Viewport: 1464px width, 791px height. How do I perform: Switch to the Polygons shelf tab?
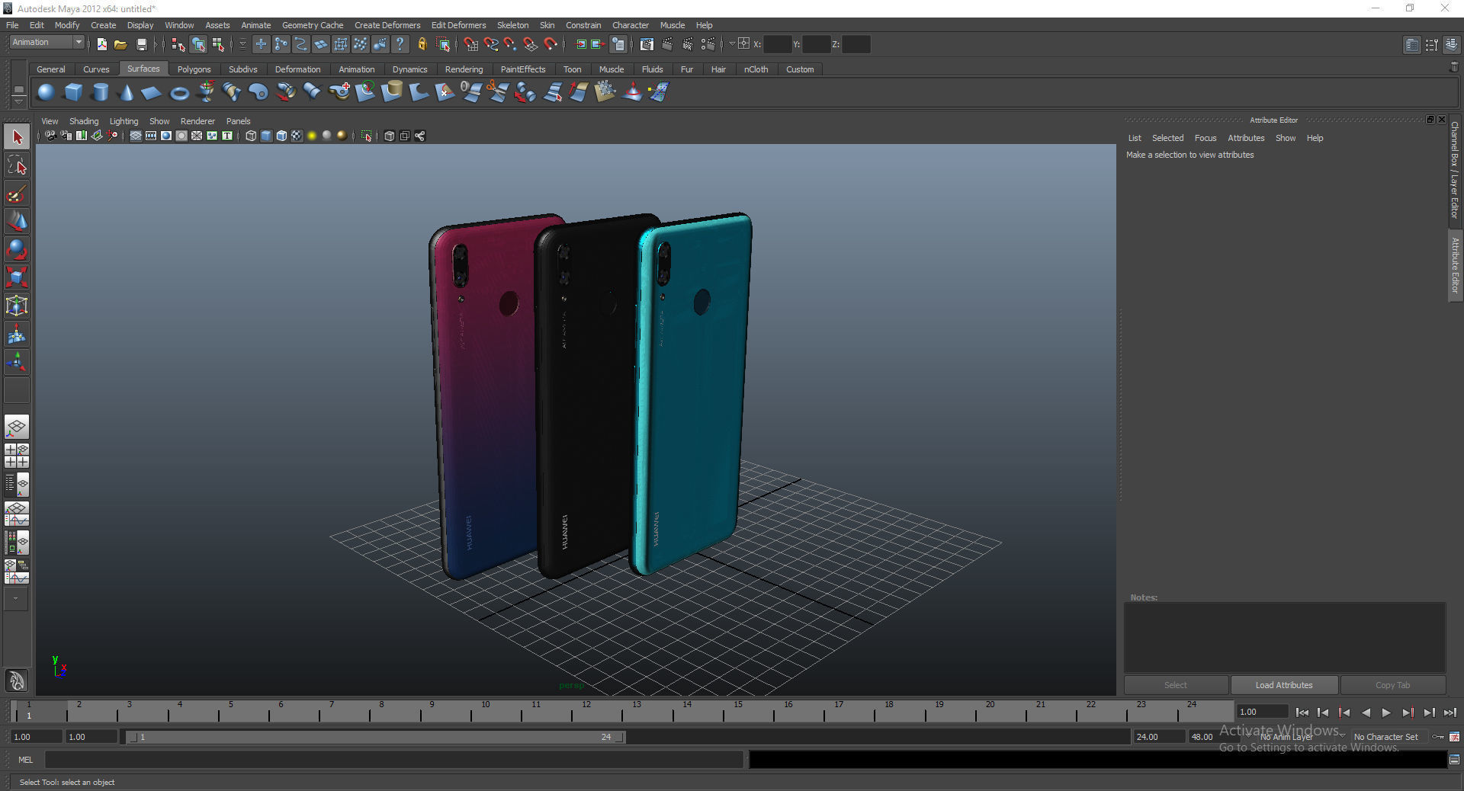(x=194, y=69)
